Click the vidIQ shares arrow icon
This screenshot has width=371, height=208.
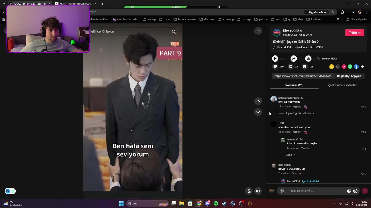point(294,59)
